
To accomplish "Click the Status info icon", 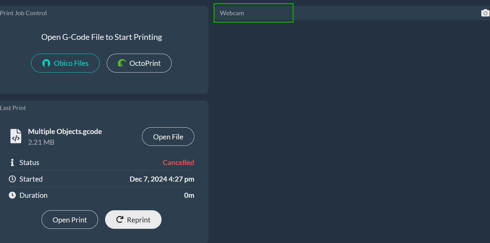I will [x=12, y=162].
